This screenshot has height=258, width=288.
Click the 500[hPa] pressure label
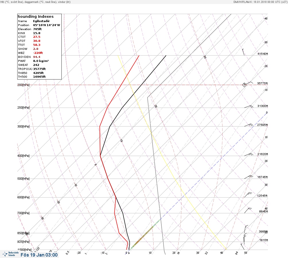coord(23,179)
